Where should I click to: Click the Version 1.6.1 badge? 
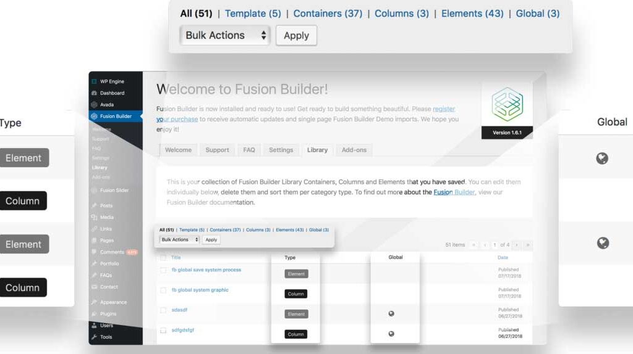tap(507, 133)
